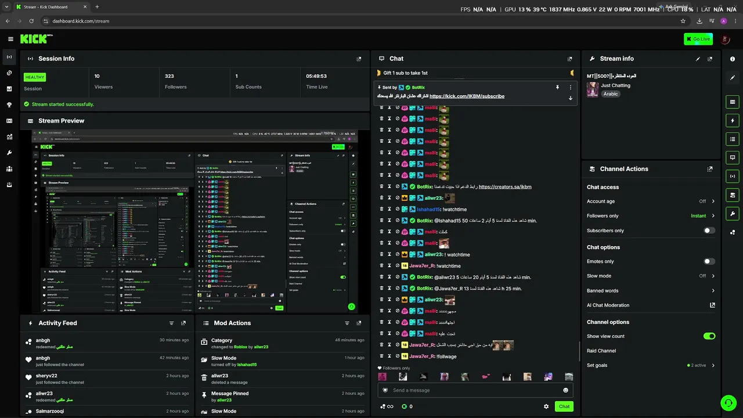Image resolution: width=743 pixels, height=418 pixels.
Task: Expand Slow mode options
Action: pos(713,276)
